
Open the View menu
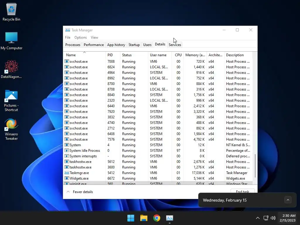click(94, 37)
